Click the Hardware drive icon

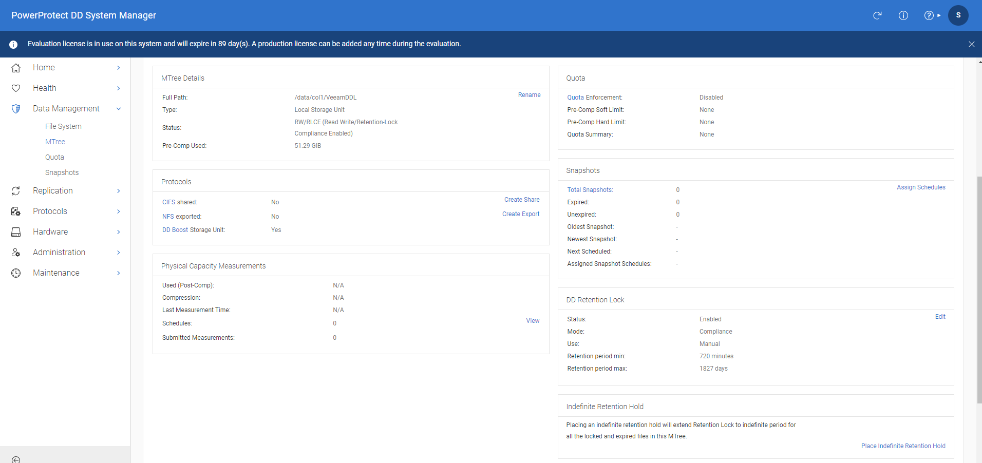tap(16, 232)
